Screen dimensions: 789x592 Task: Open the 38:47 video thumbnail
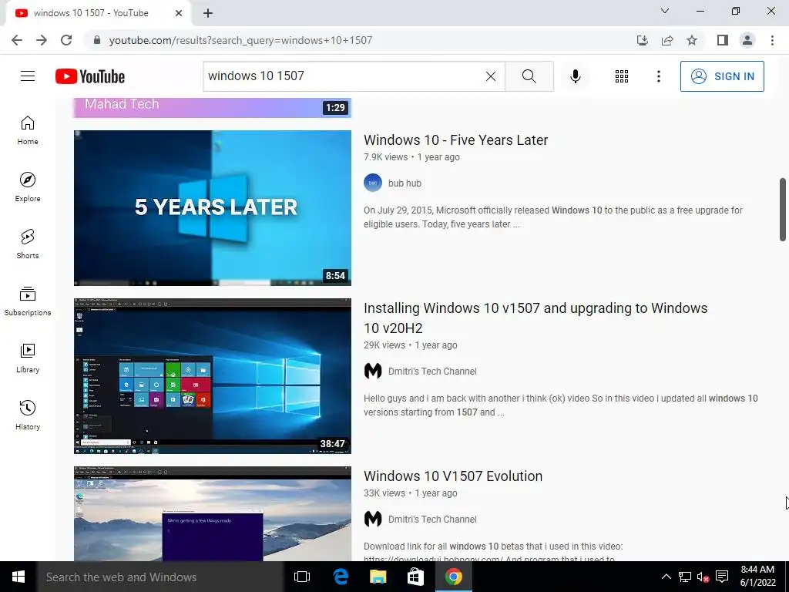click(213, 376)
